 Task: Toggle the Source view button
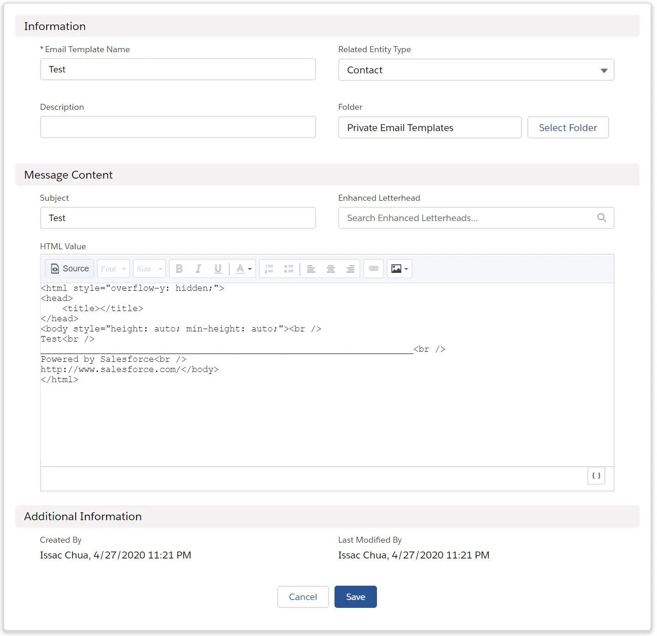click(x=70, y=269)
